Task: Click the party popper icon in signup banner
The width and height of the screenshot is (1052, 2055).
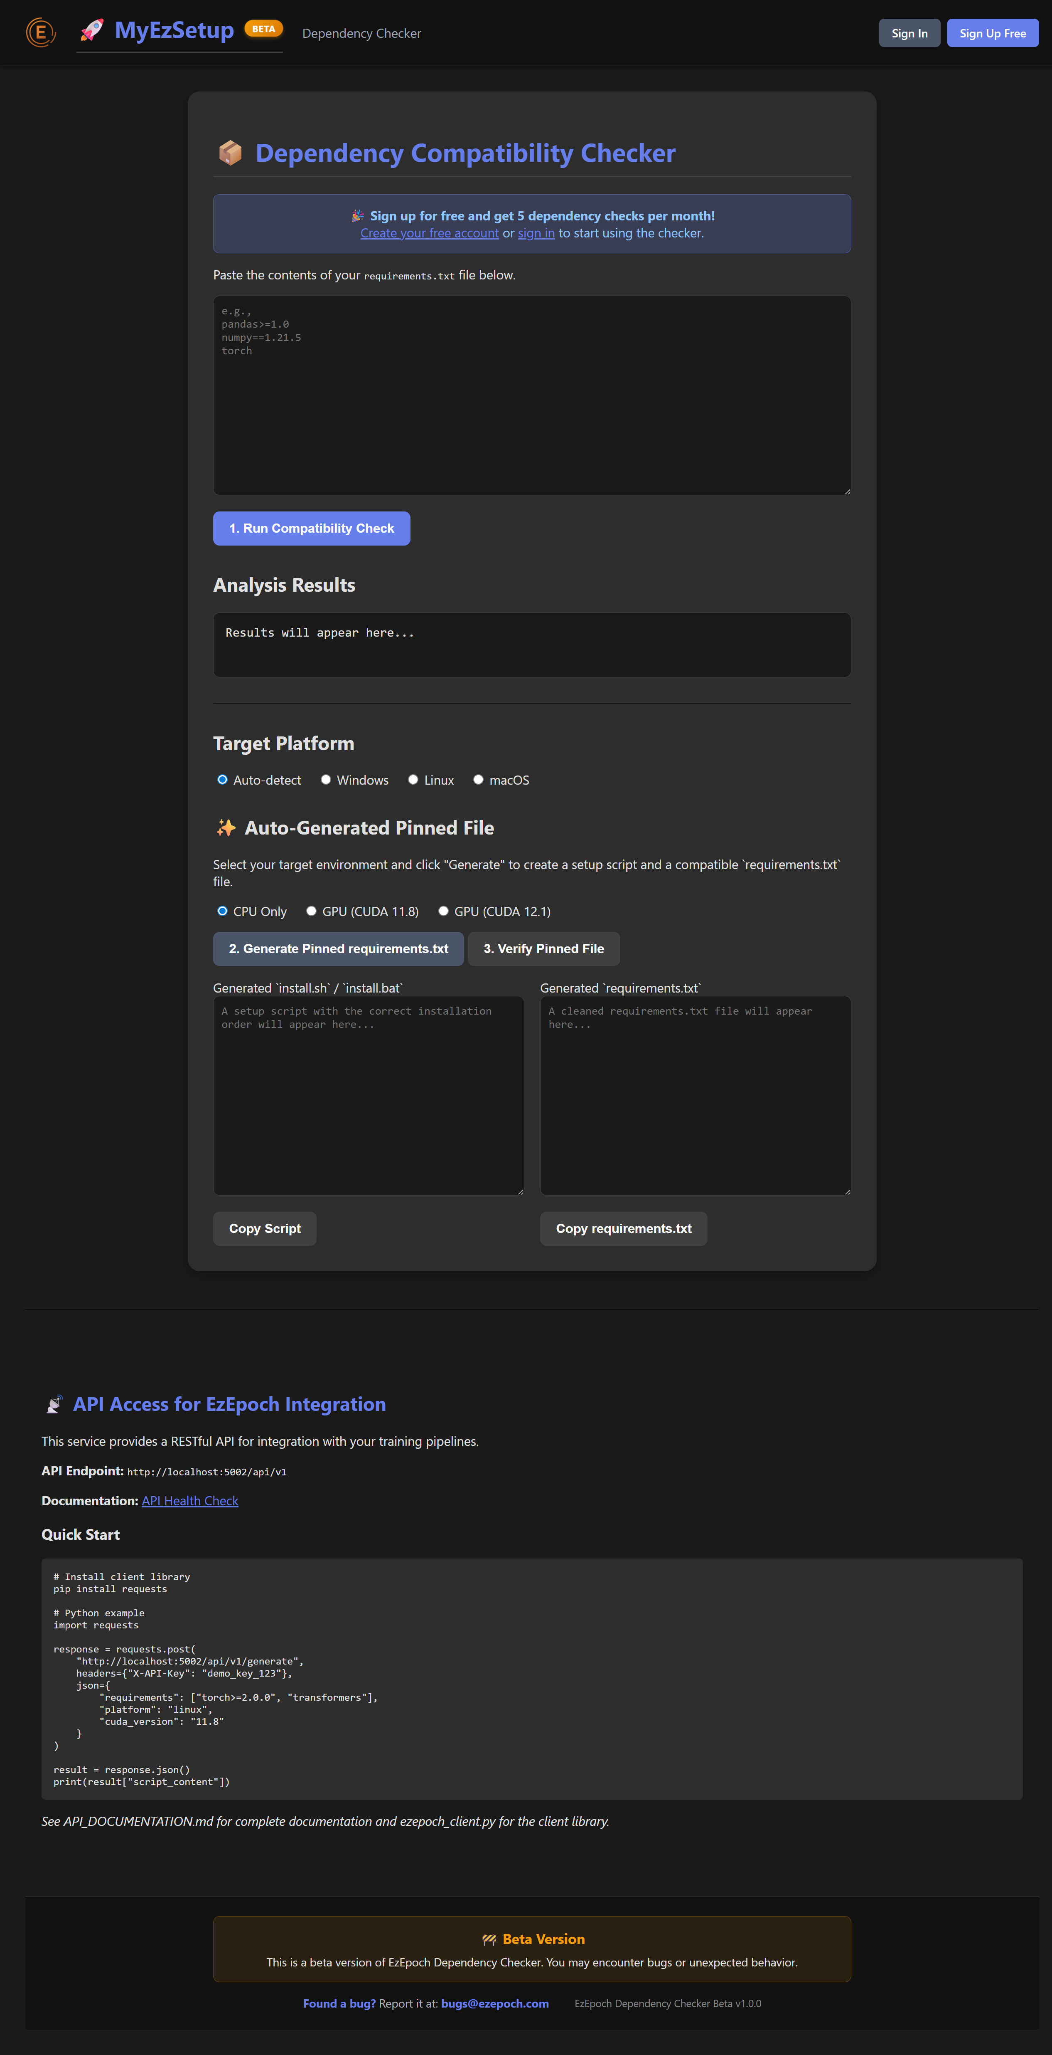Action: 358,216
